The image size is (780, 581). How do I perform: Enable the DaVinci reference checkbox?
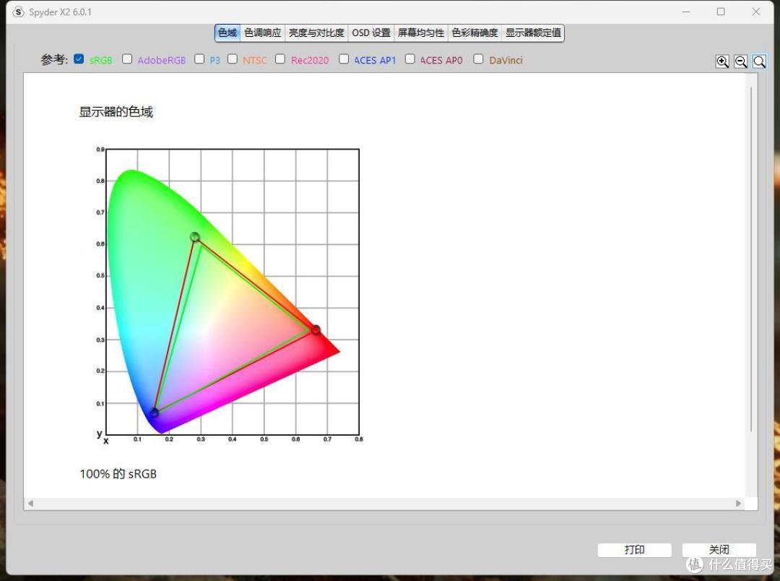pyautogui.click(x=478, y=59)
